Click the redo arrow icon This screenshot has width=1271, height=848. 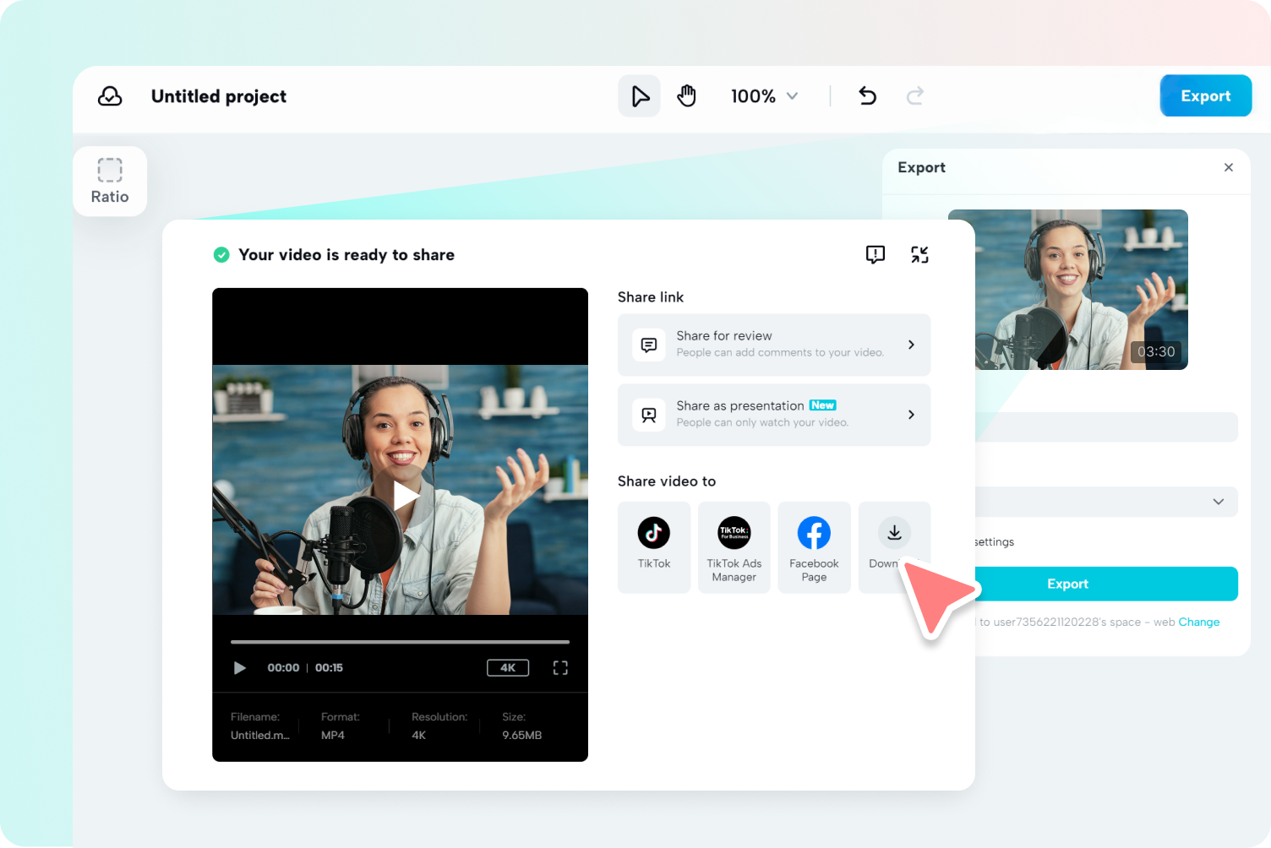(915, 96)
